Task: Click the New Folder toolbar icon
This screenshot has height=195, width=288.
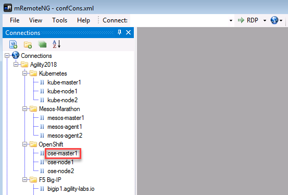Action: point(28,45)
